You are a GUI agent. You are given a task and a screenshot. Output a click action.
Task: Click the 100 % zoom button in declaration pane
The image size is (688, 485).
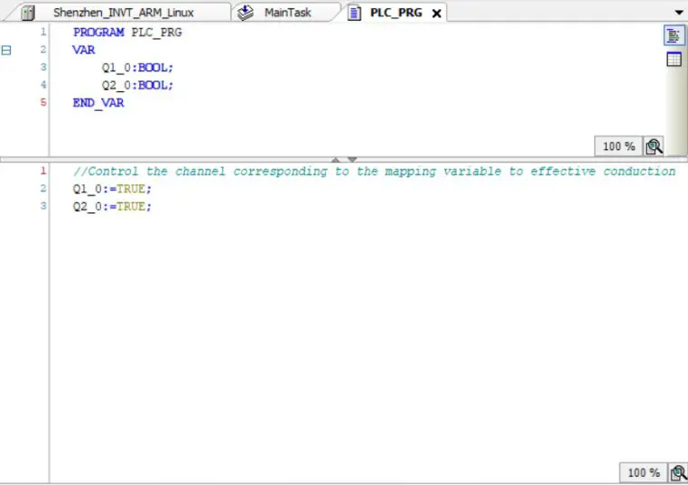click(618, 146)
